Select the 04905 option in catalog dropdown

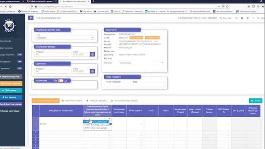[x=96, y=125]
